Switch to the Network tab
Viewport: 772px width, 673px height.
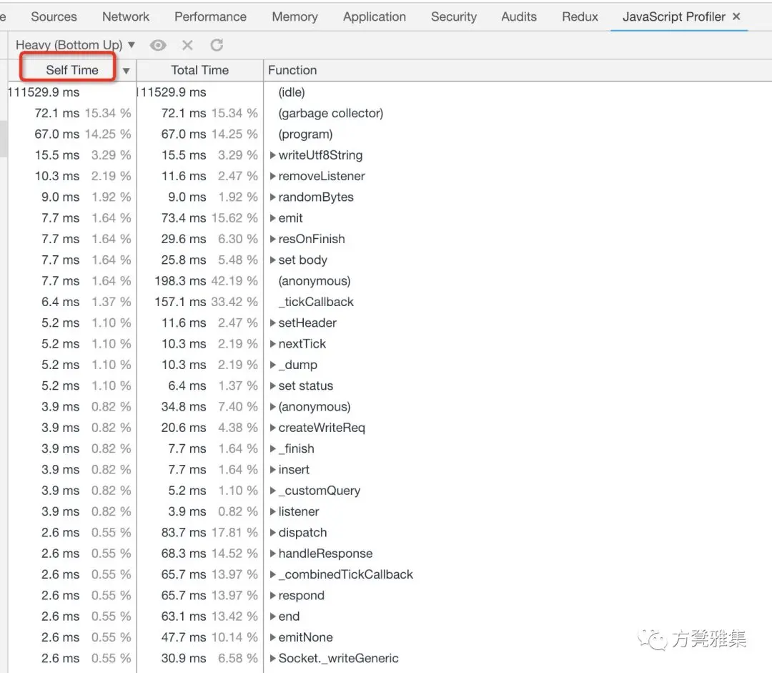pos(126,16)
